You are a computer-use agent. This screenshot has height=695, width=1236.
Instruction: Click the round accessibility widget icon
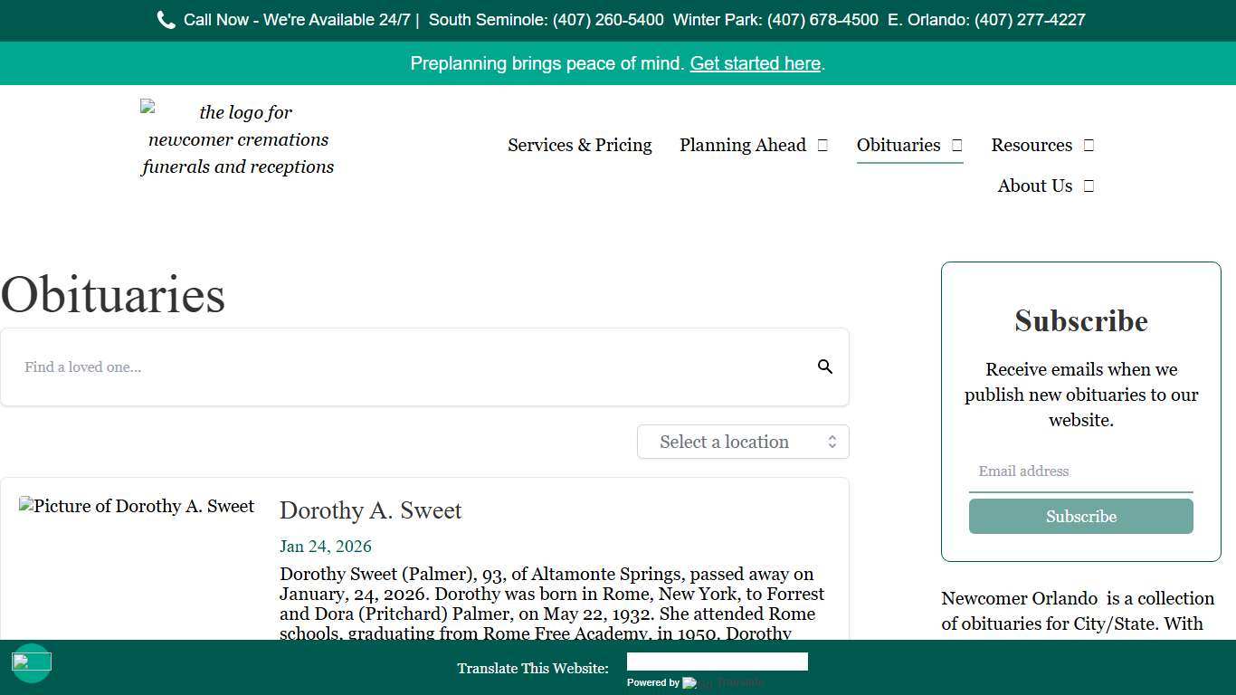pyautogui.click(x=32, y=662)
